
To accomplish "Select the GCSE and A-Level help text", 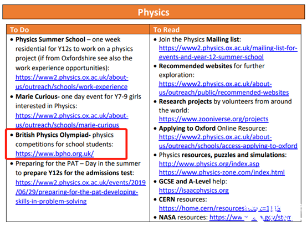I will (193, 181).
